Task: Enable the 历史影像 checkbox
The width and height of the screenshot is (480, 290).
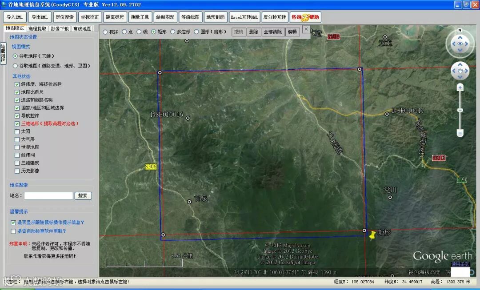Action: tap(17, 171)
